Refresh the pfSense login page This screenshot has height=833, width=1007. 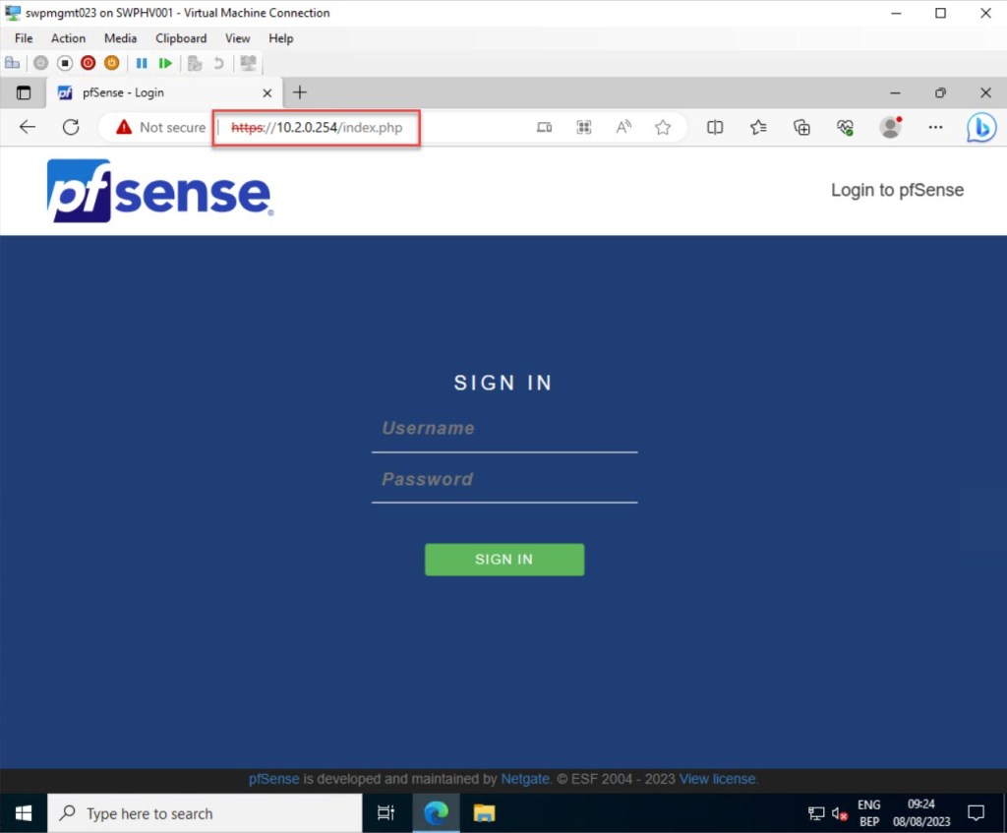point(71,127)
